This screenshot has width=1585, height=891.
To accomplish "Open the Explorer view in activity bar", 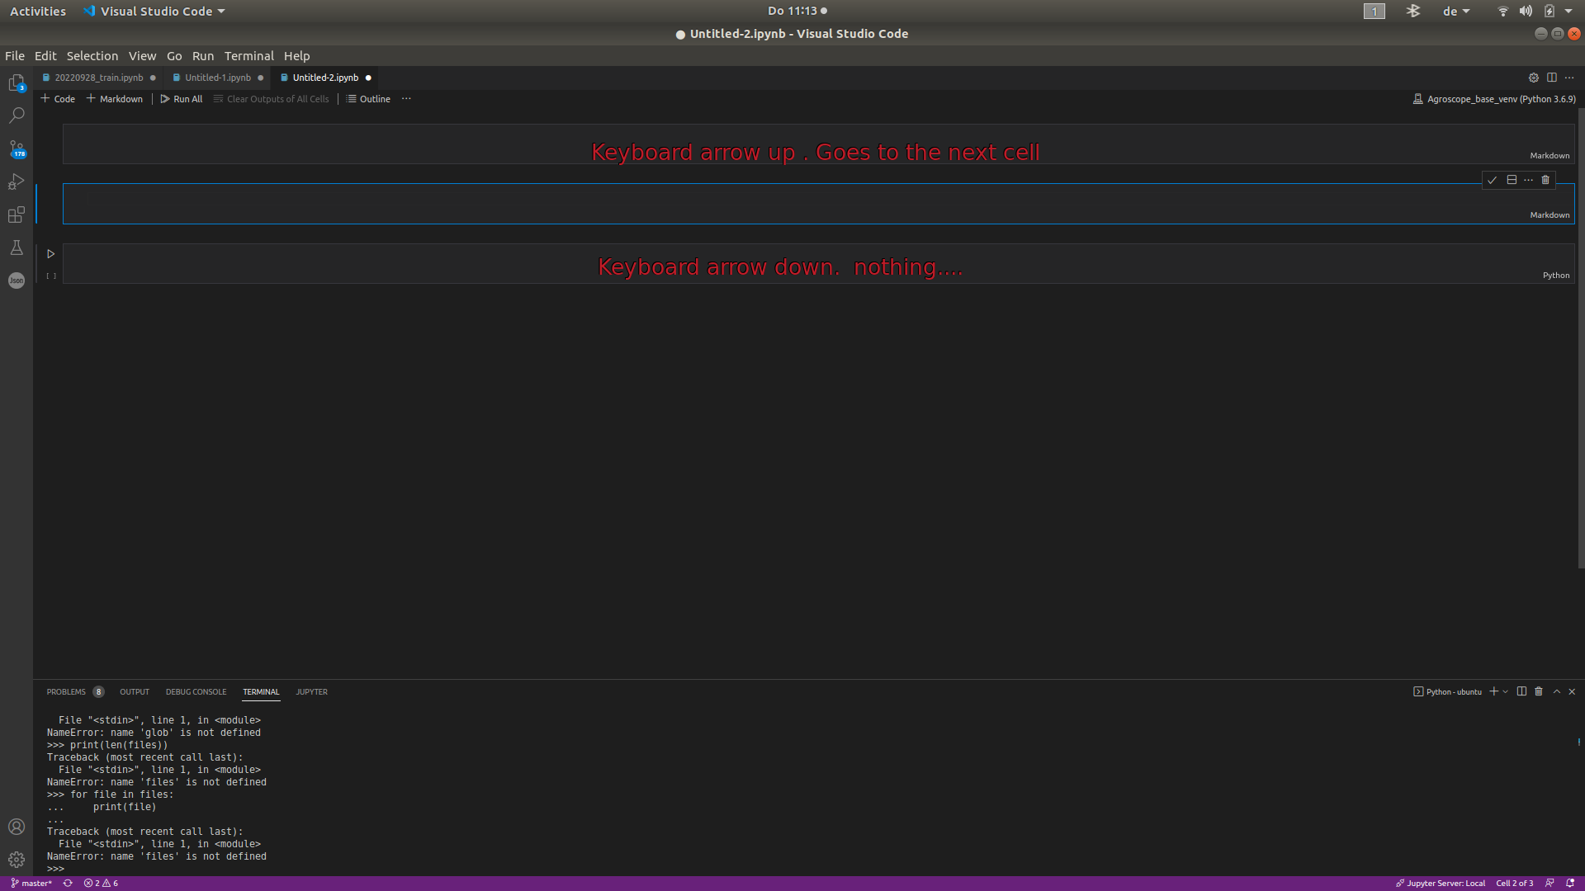I will point(17,82).
